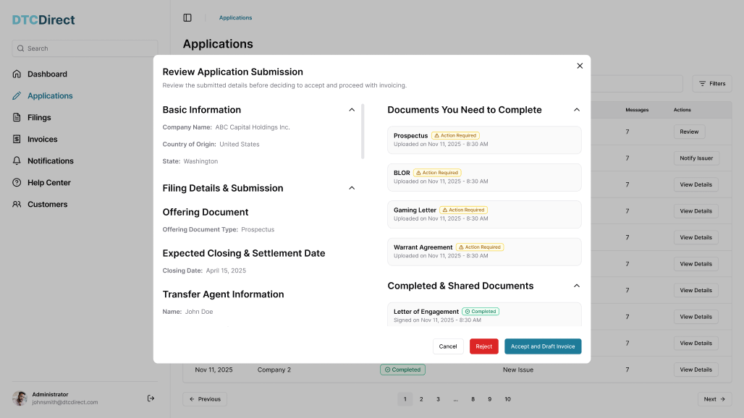The width and height of the screenshot is (744, 418).
Task: Open the Gaming Letter document card
Action: click(x=484, y=214)
